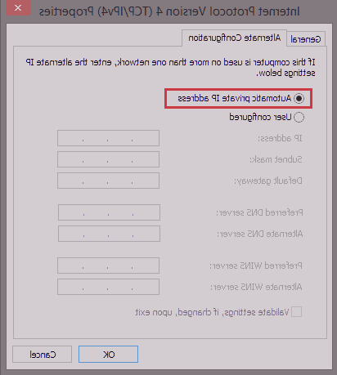Select Automatic private IP address radio button

pos(299,98)
